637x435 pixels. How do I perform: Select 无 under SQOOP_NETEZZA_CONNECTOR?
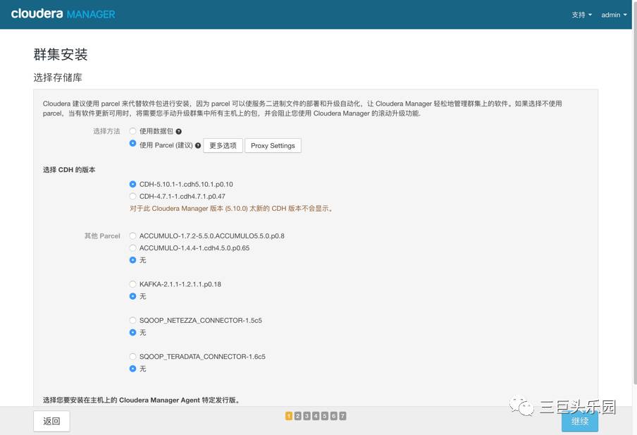tap(132, 332)
